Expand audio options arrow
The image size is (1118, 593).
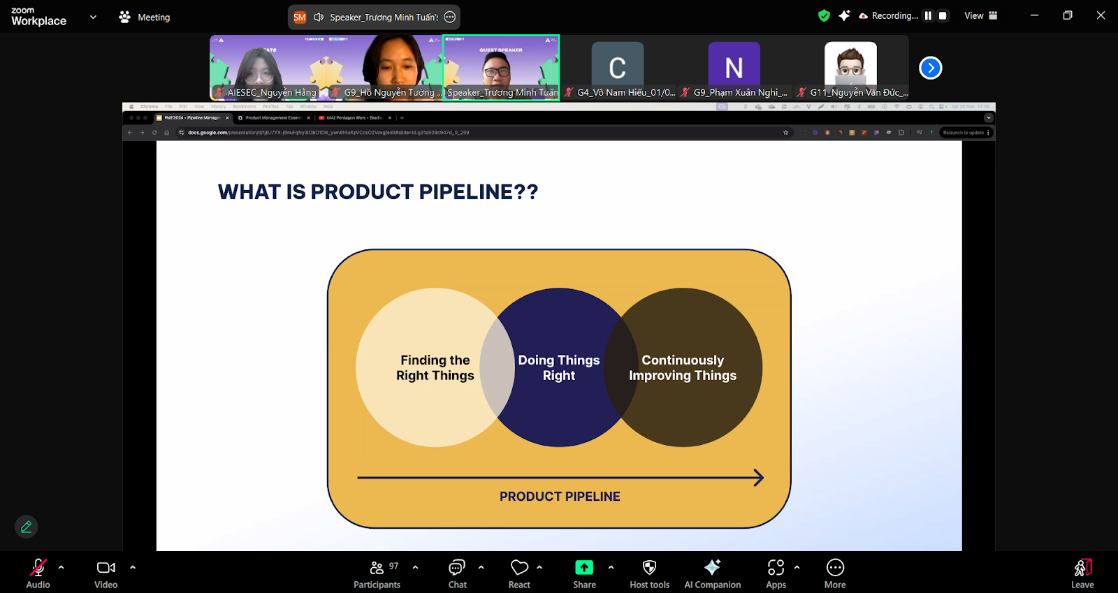(61, 567)
